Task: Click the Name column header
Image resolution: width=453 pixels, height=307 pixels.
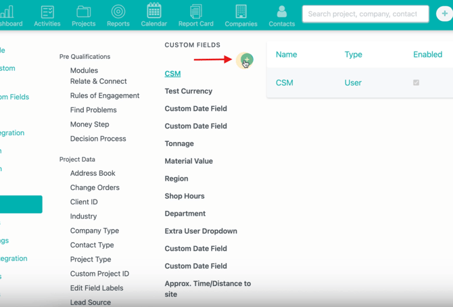Action: pyautogui.click(x=287, y=55)
